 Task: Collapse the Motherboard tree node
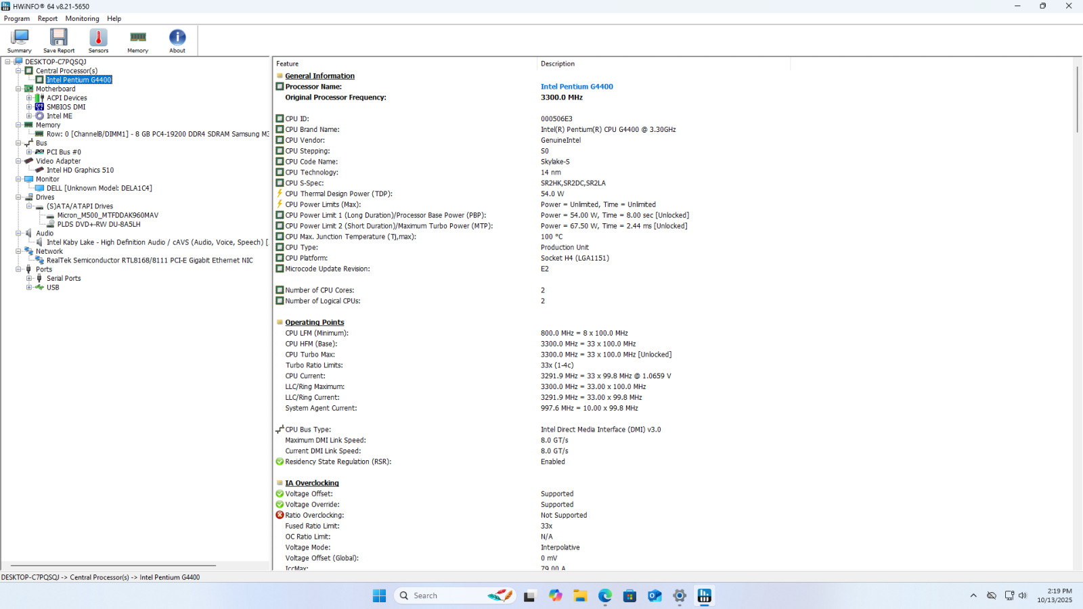click(19, 89)
